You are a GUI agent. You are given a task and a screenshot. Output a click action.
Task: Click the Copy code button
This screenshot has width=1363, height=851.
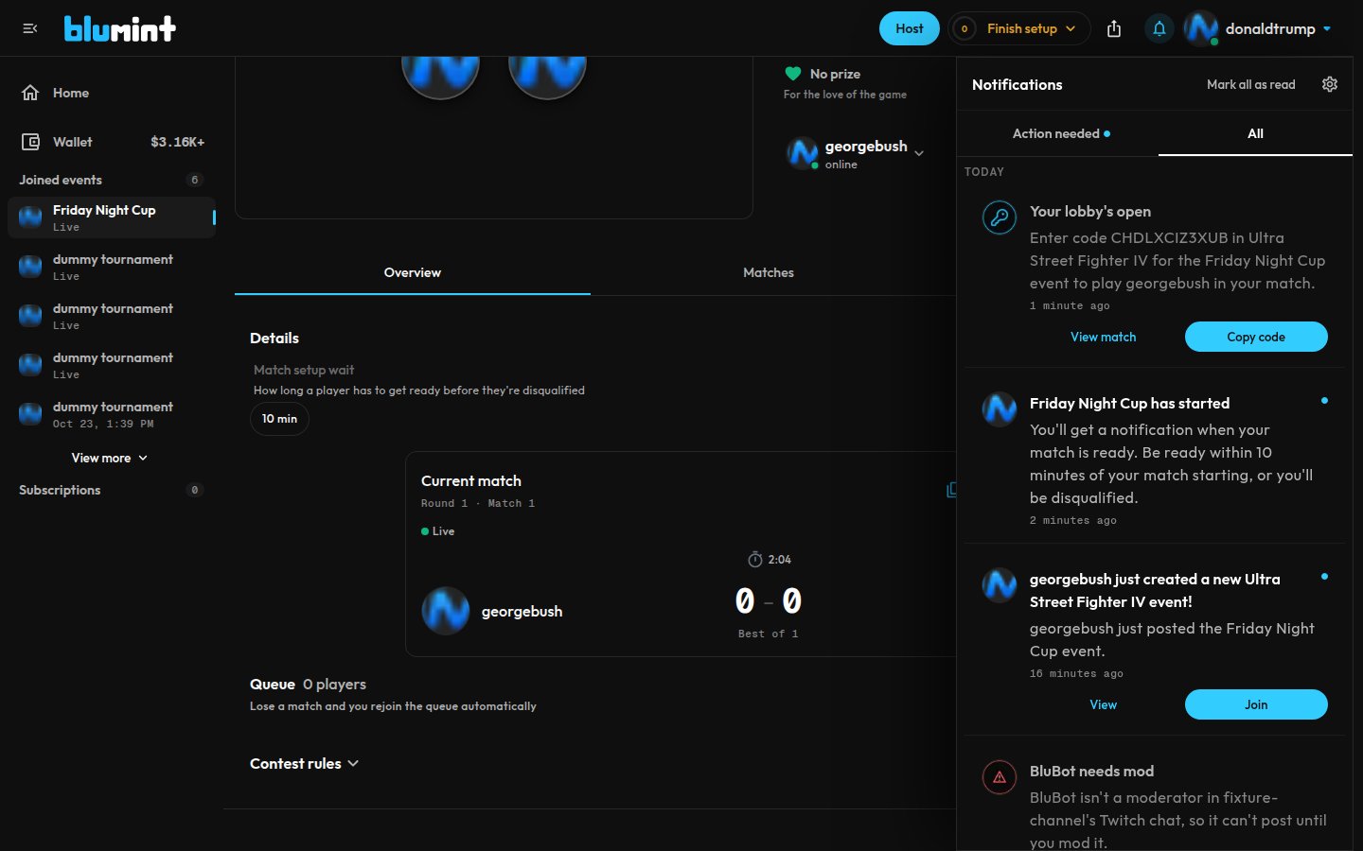tap(1256, 337)
